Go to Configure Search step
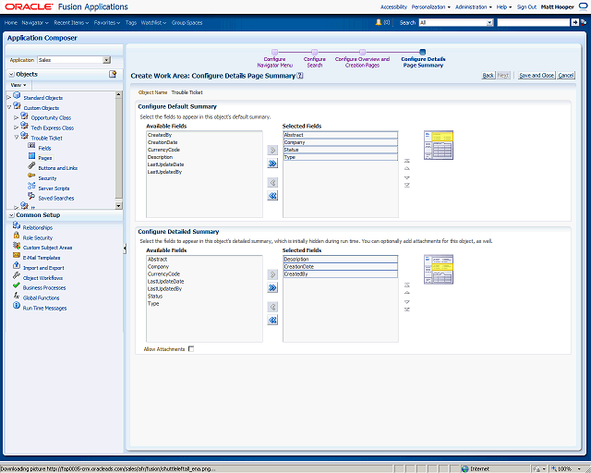This screenshot has width=591, height=473. point(315,62)
